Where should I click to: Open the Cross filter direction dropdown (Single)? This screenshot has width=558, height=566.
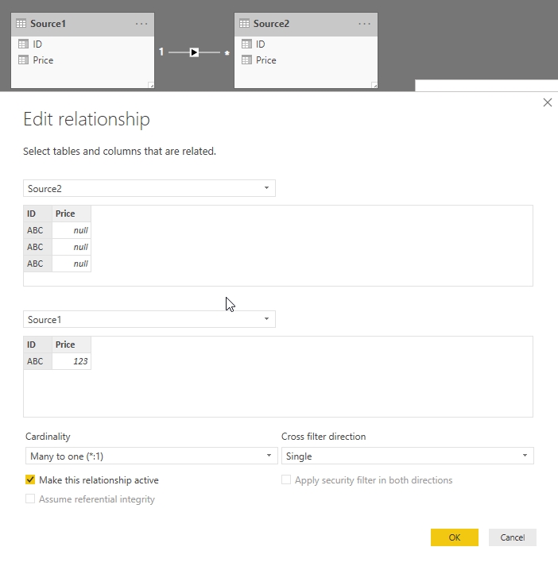pyautogui.click(x=407, y=456)
